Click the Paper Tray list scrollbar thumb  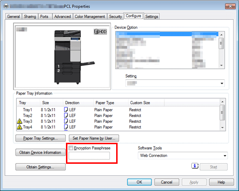pos(222,113)
